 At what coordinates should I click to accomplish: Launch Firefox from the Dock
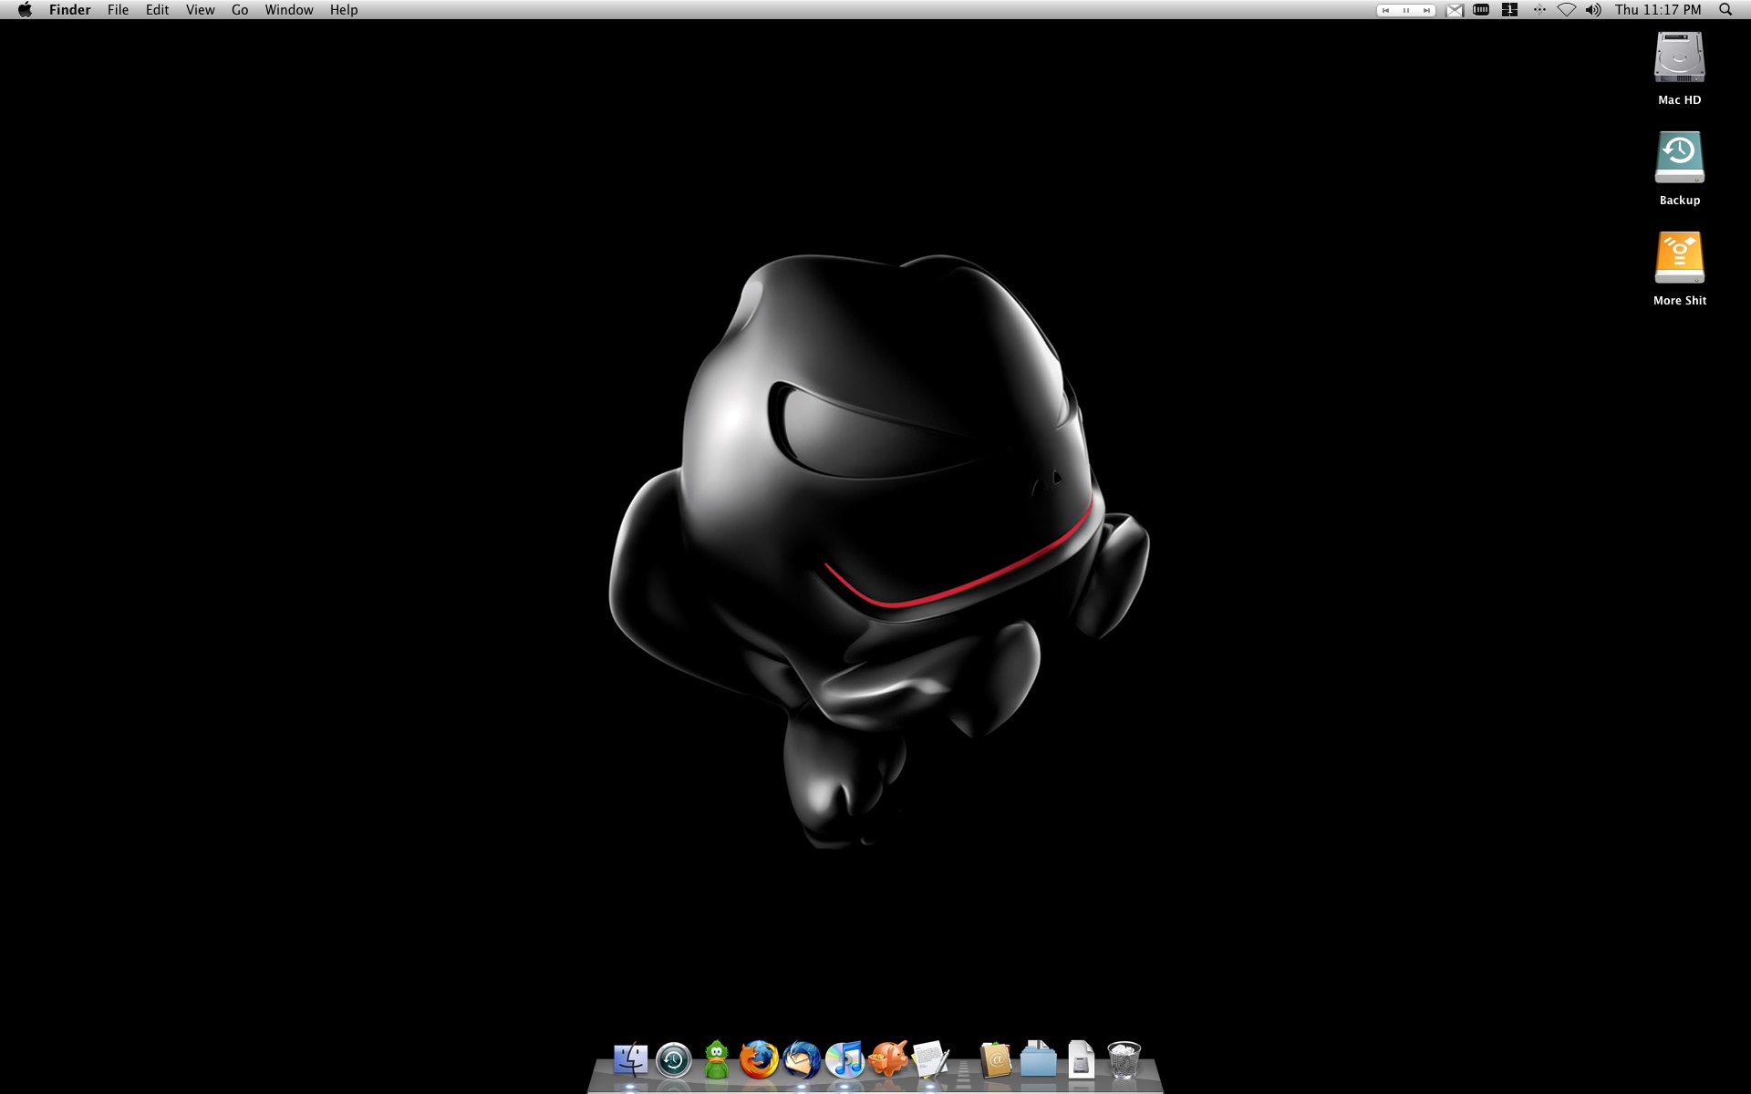pyautogui.click(x=759, y=1060)
